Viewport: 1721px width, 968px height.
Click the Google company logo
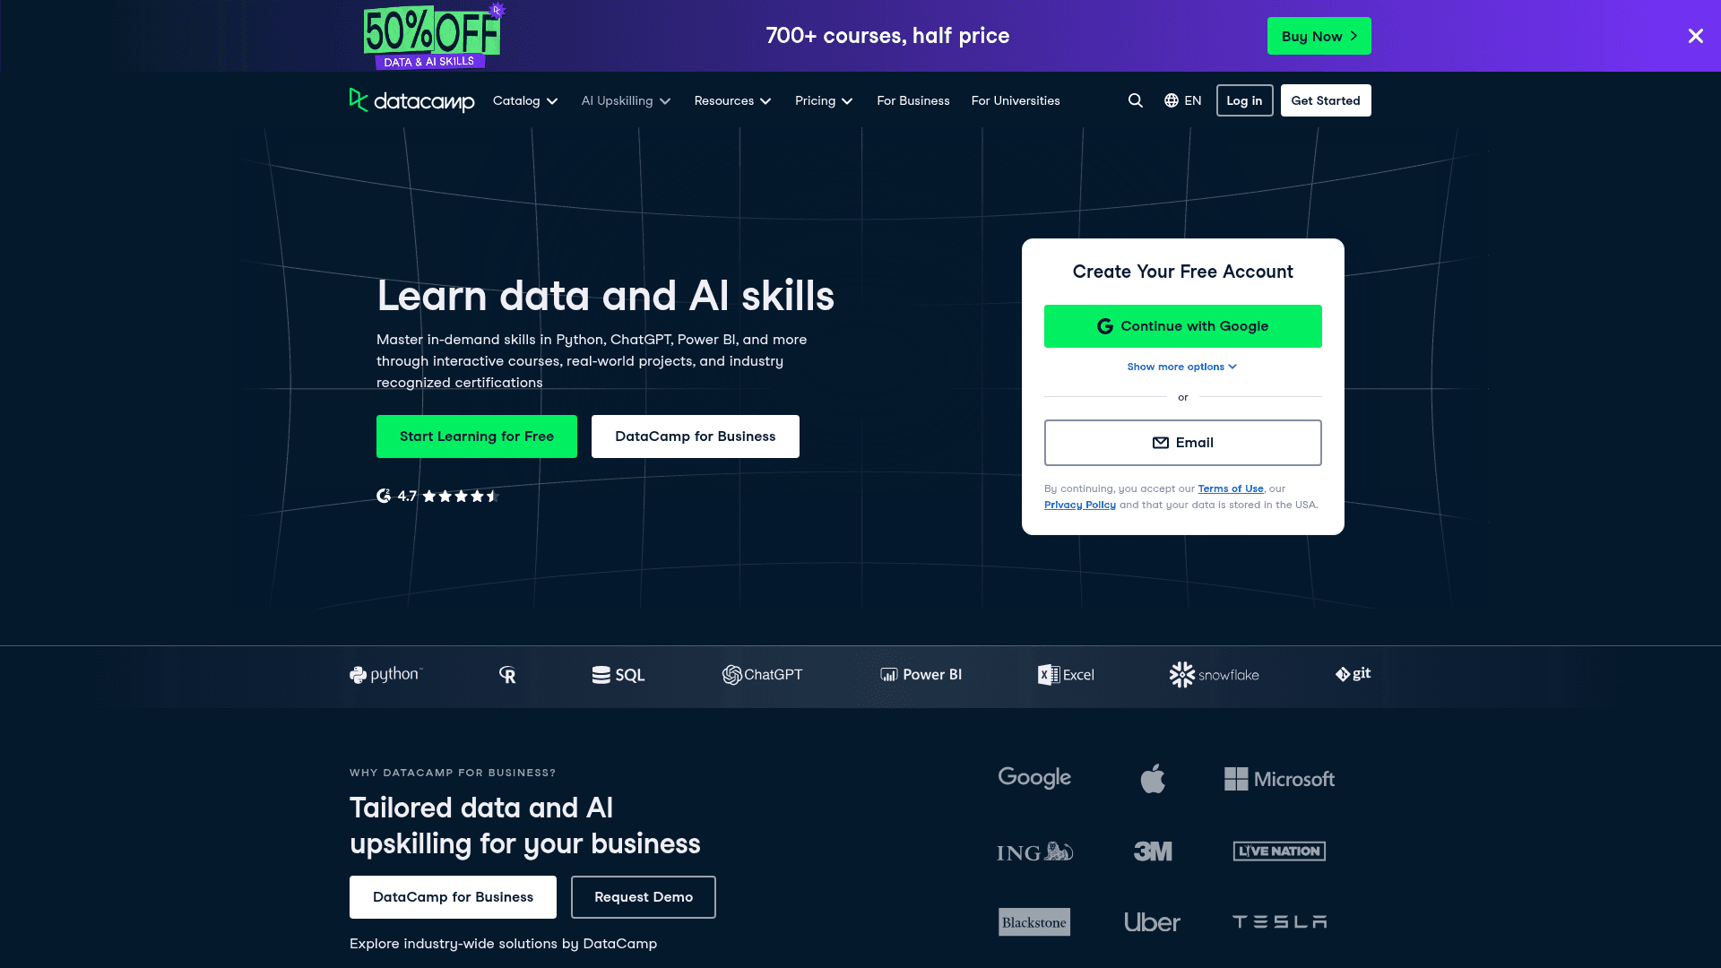point(1034,778)
